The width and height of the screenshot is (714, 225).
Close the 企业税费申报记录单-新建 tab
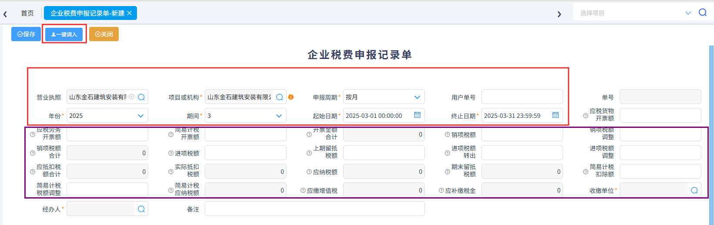tap(130, 13)
